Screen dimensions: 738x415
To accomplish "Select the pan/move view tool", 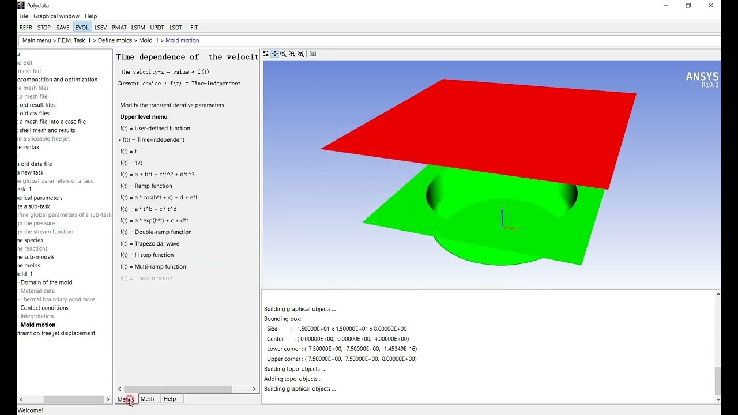I will [274, 54].
